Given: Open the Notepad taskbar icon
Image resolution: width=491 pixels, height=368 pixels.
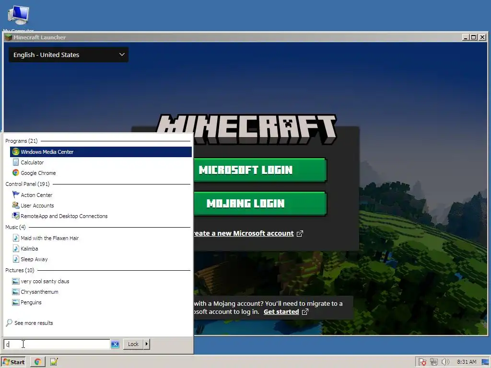Looking at the screenshot, I should pos(54,362).
